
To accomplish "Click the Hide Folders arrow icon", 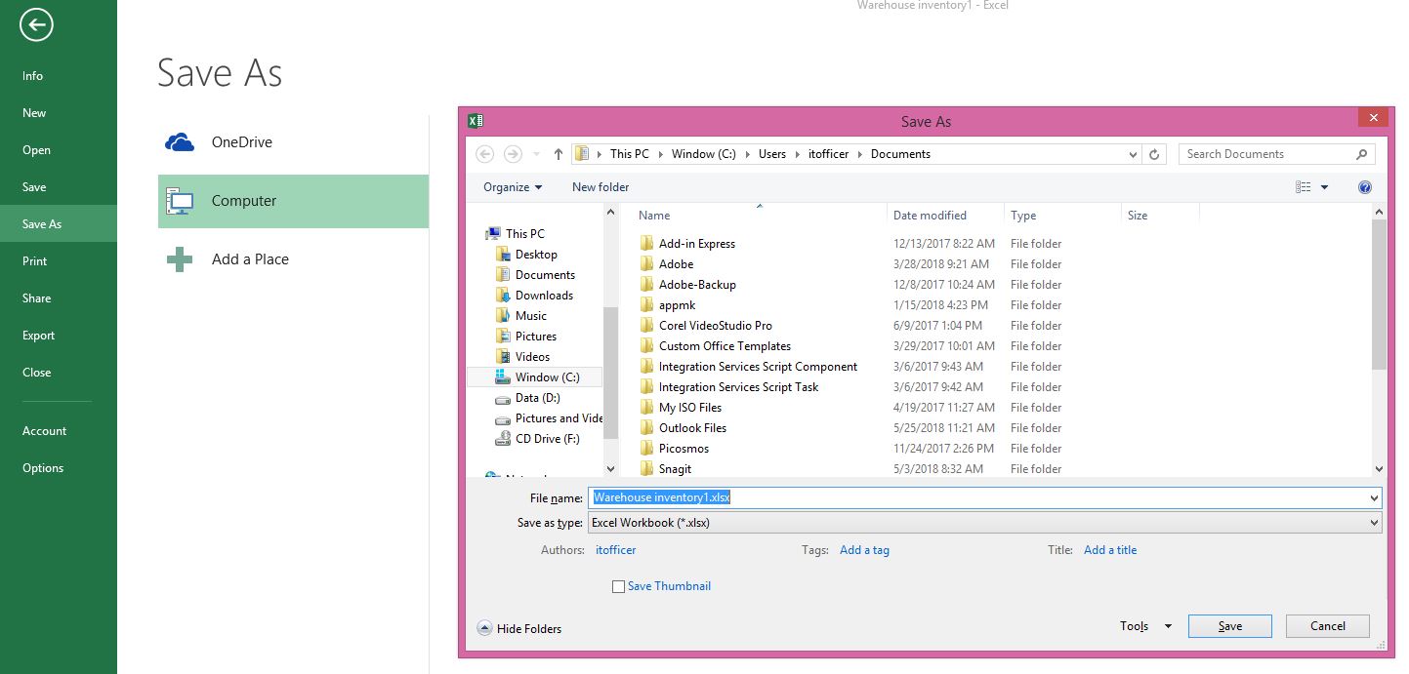I will (x=484, y=628).
